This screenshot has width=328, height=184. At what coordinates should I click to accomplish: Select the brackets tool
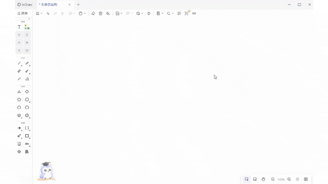coord(27,128)
